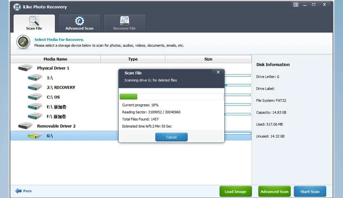
Task: Click the drive icon for F:\ volume
Action: (35, 116)
